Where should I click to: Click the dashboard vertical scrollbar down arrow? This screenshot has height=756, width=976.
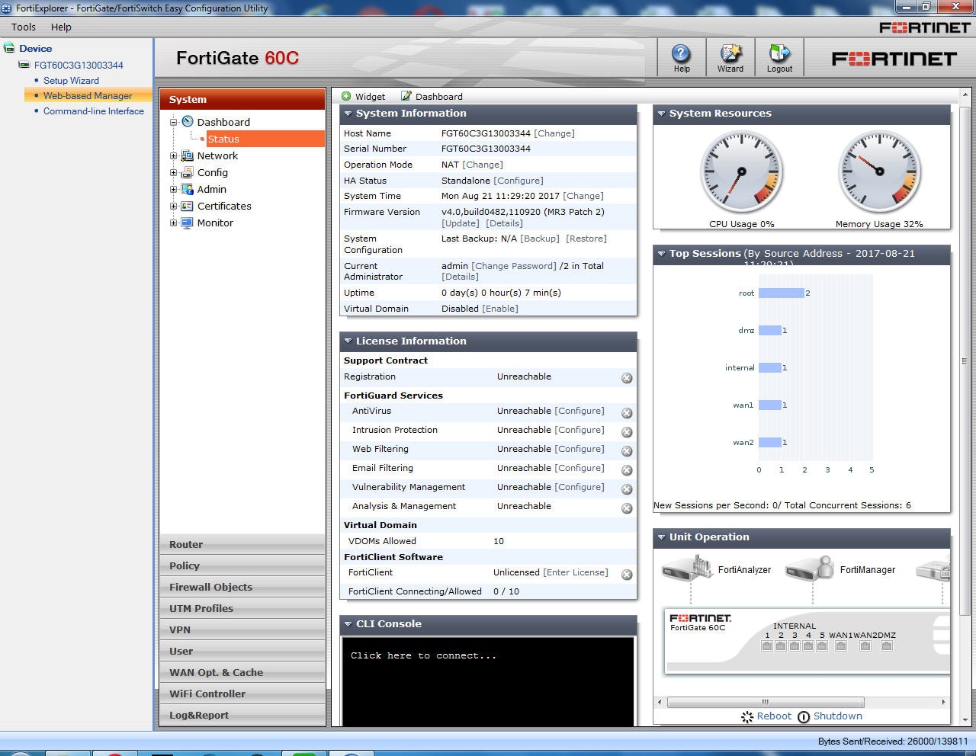coord(965,720)
